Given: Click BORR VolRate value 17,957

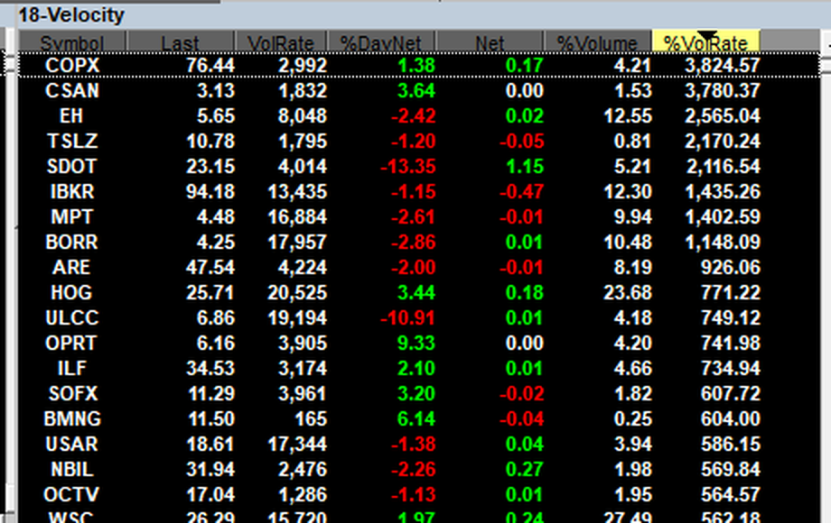Looking at the screenshot, I should coord(297,243).
